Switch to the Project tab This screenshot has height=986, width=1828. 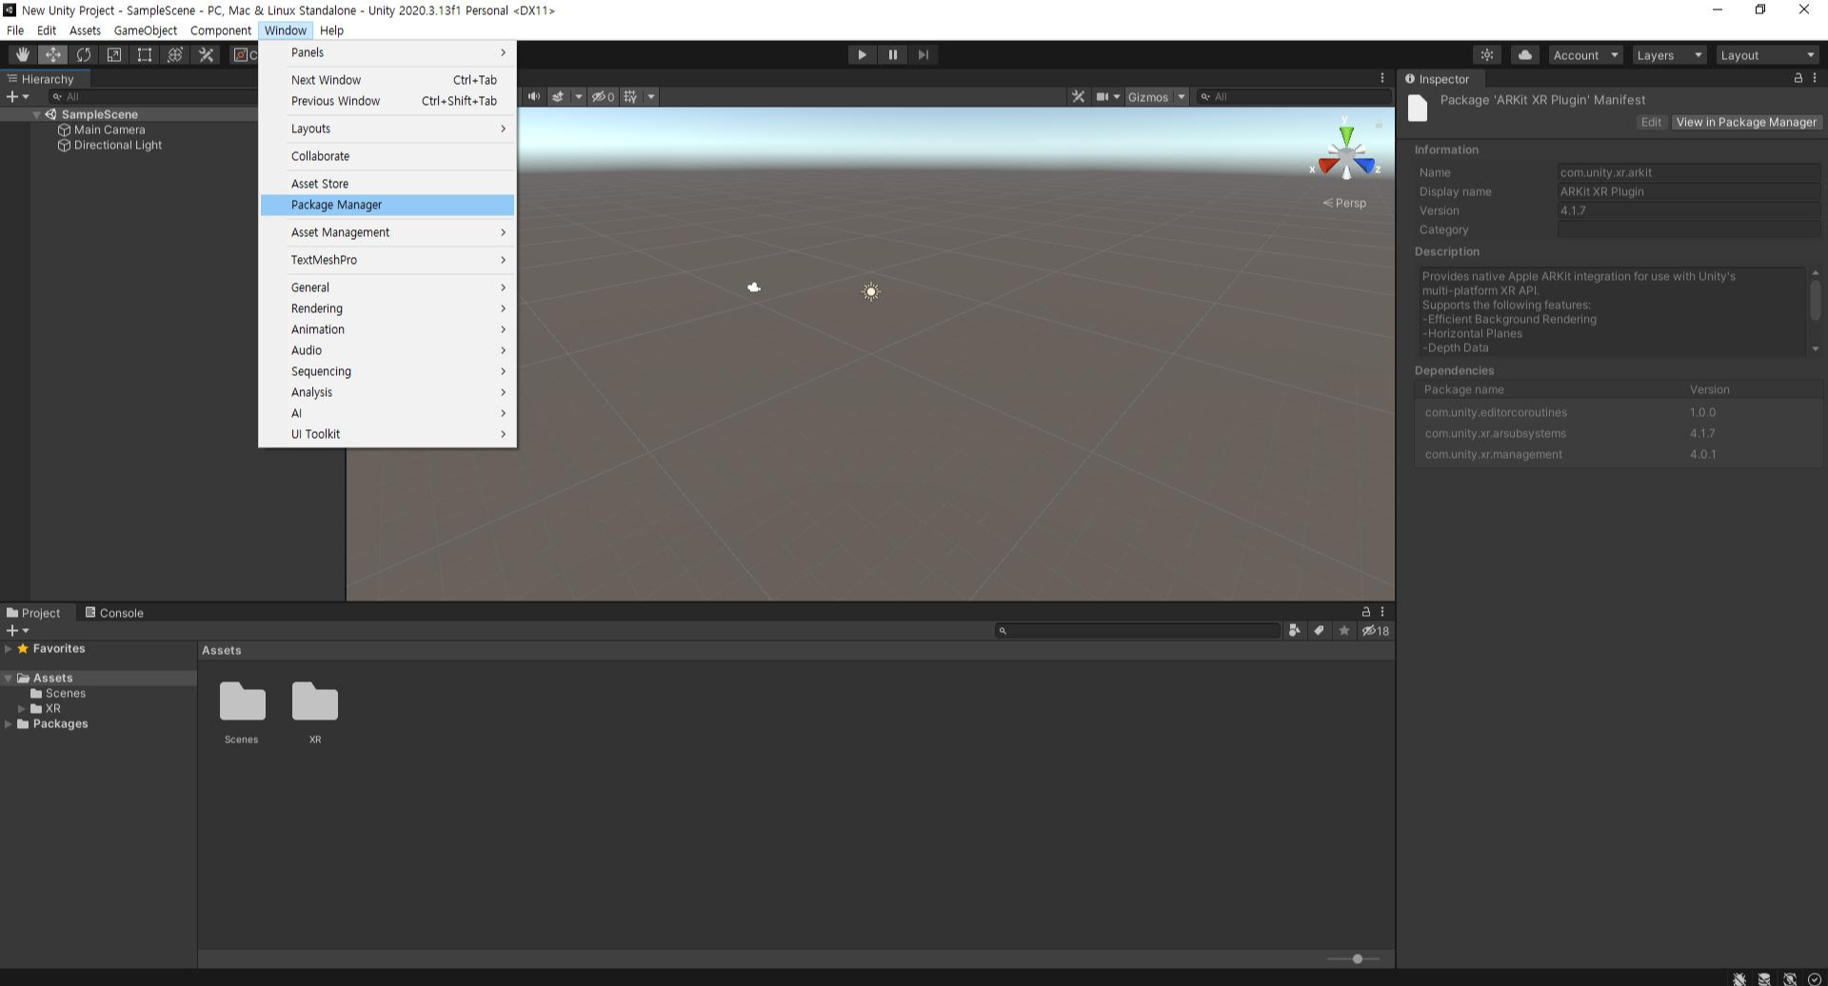33,613
